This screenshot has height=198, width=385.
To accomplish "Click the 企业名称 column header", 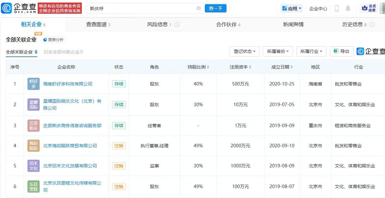I will point(66,67).
